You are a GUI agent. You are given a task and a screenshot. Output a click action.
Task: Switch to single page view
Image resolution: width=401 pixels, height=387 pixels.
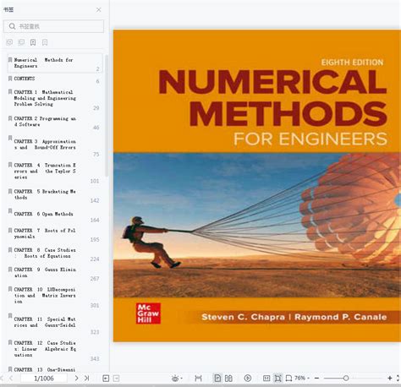pos(217,379)
